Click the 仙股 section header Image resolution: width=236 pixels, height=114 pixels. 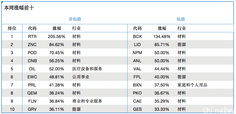pyautogui.click(x=181, y=19)
